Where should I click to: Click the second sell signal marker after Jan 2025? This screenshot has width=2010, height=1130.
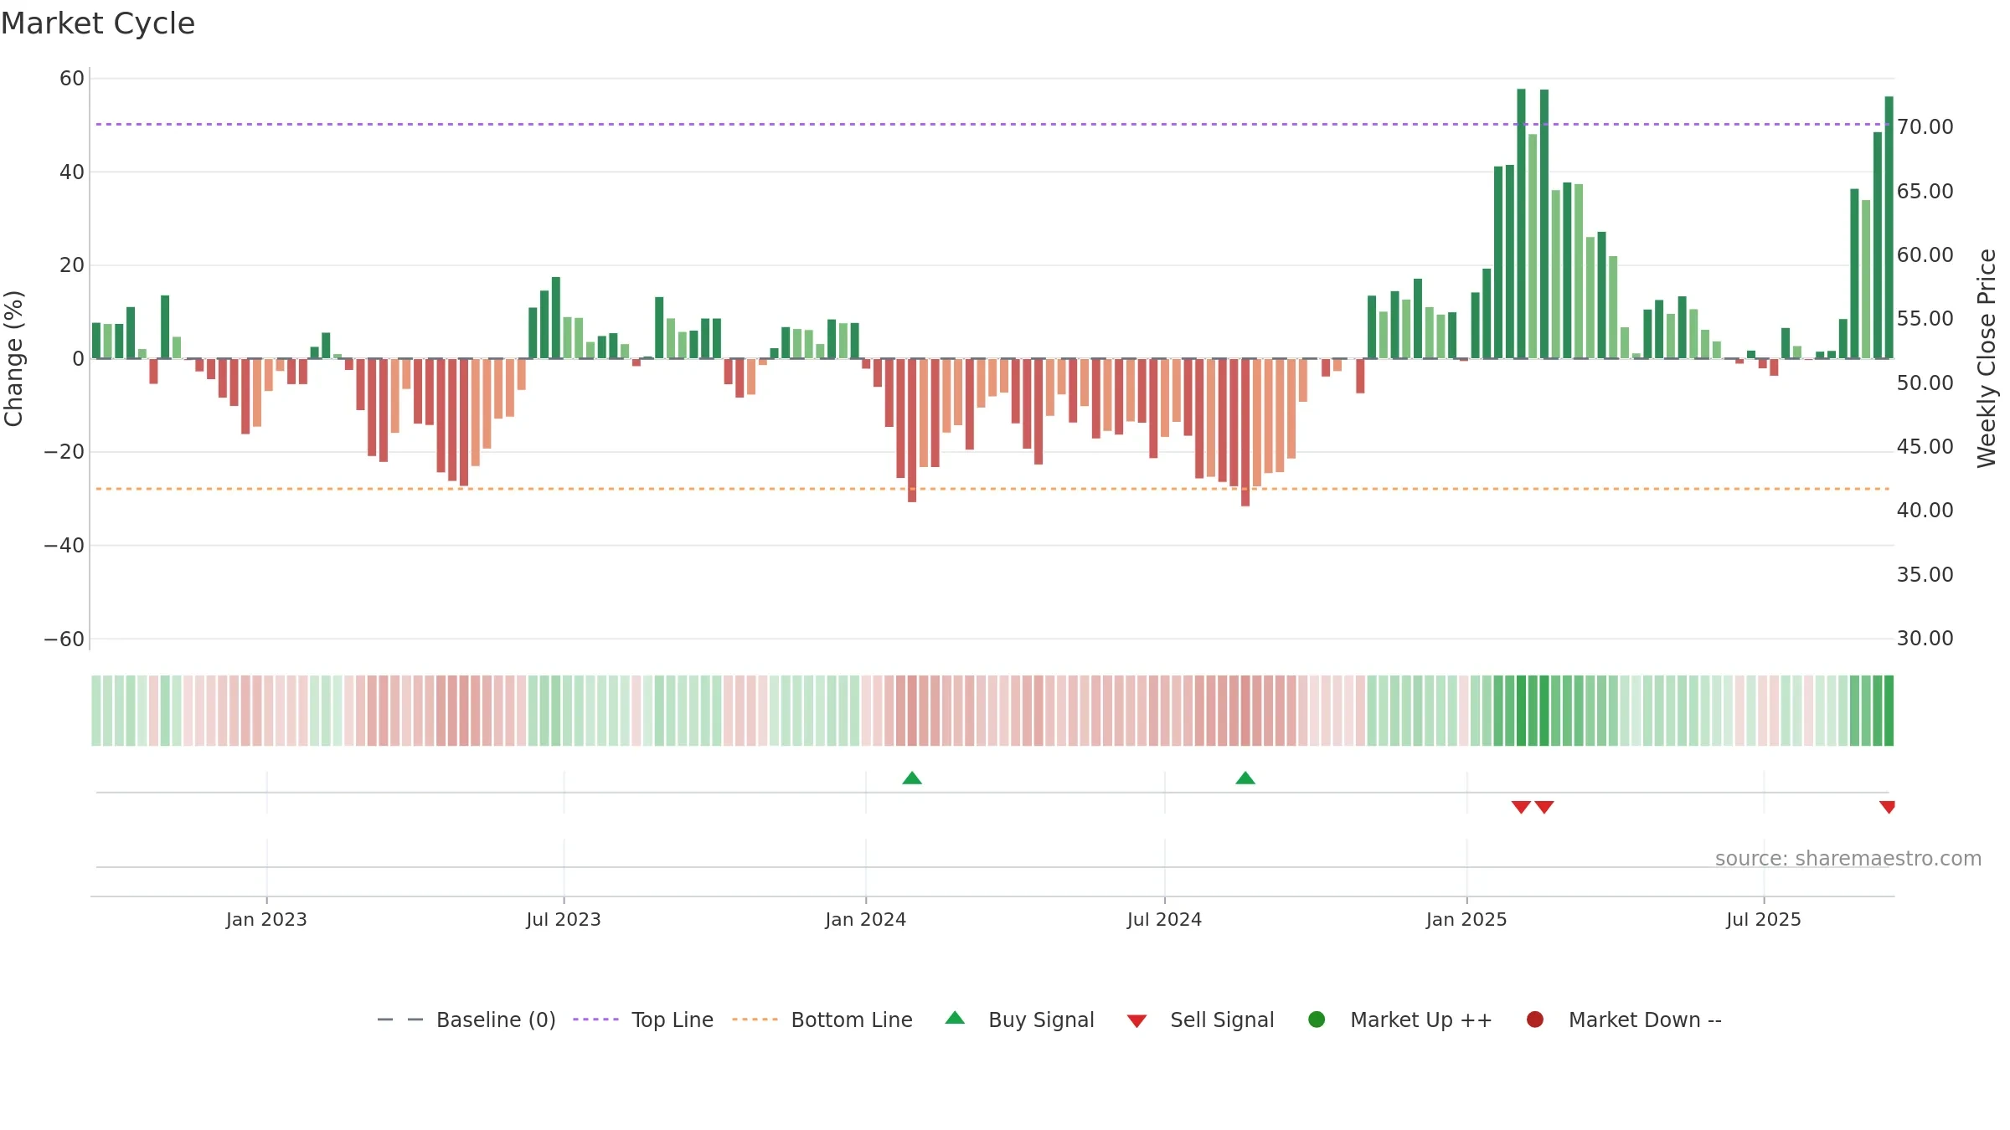[x=1544, y=807]
